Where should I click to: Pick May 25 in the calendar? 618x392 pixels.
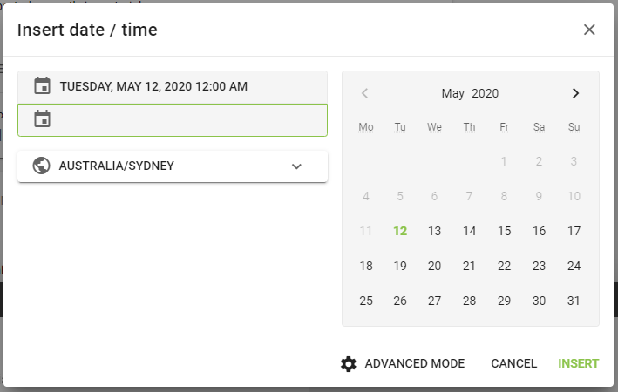(x=366, y=301)
